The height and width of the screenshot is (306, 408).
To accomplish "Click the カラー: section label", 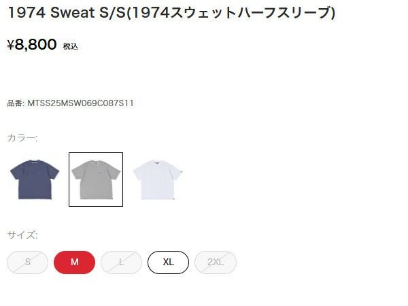I will (x=22, y=137).
